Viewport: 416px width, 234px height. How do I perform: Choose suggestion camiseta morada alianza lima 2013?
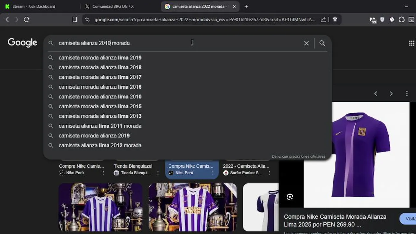tap(188, 116)
